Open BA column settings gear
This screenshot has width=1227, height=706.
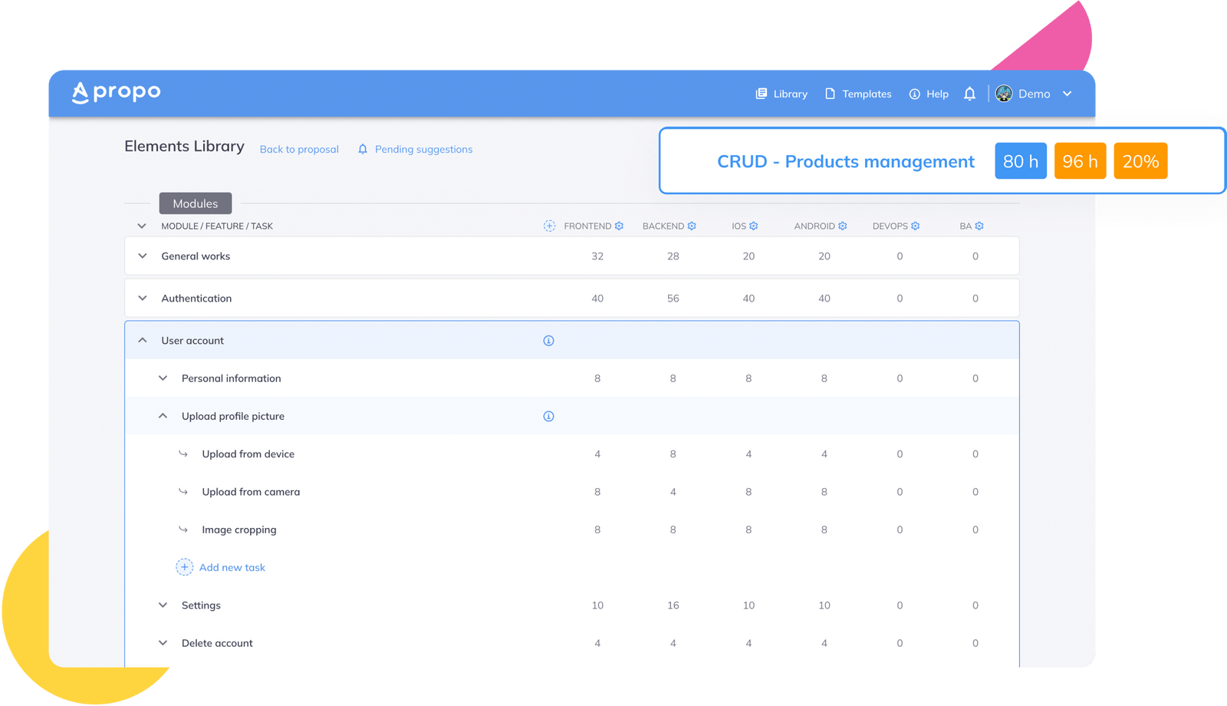(979, 226)
